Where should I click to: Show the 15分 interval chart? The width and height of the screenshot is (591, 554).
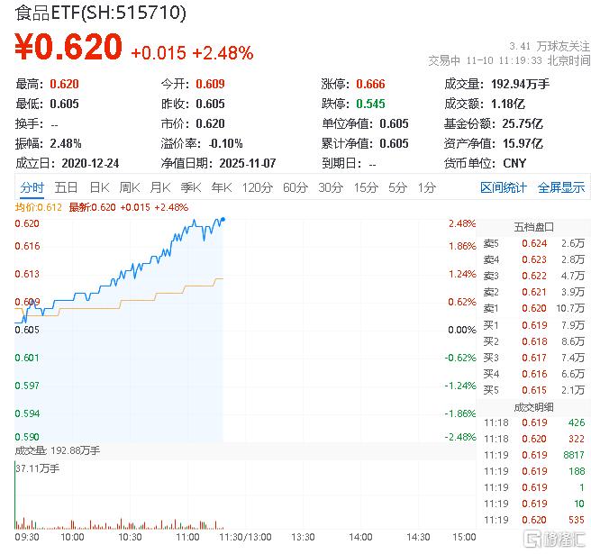point(366,187)
